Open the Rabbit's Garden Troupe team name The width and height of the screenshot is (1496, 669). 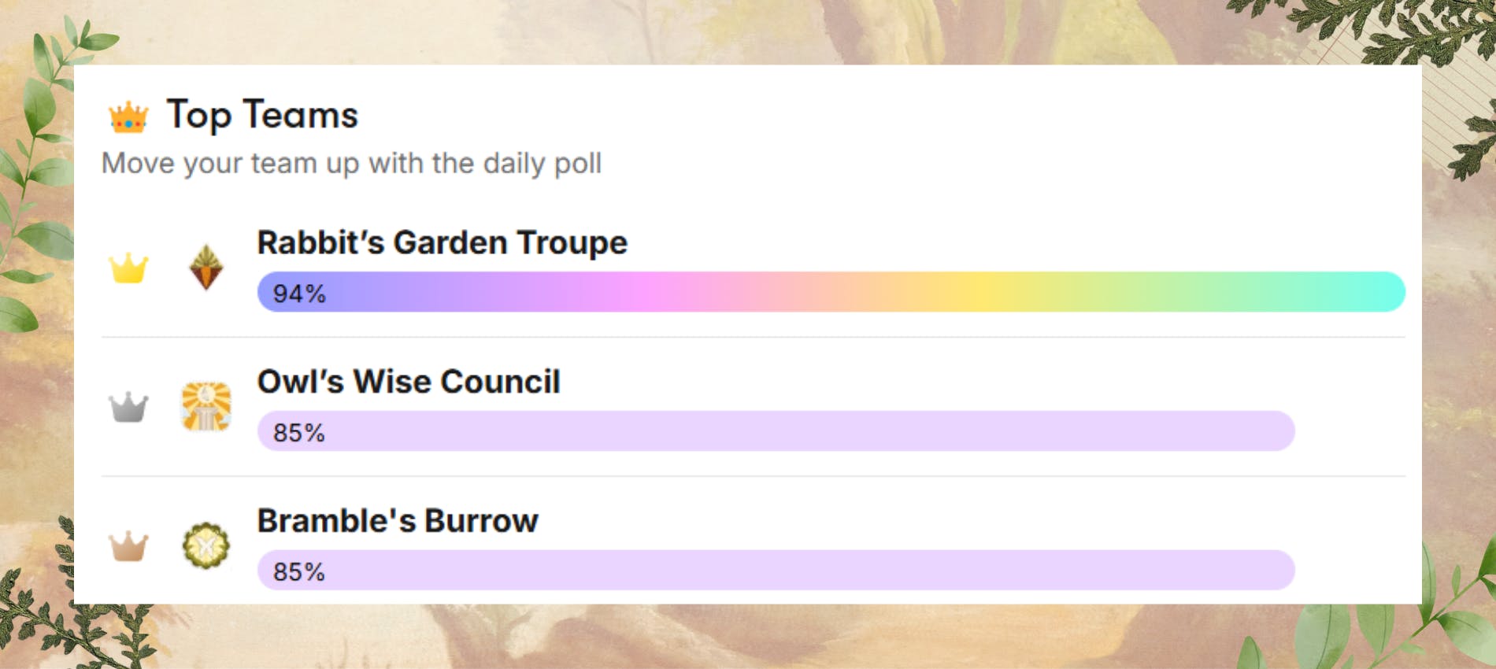click(x=442, y=242)
